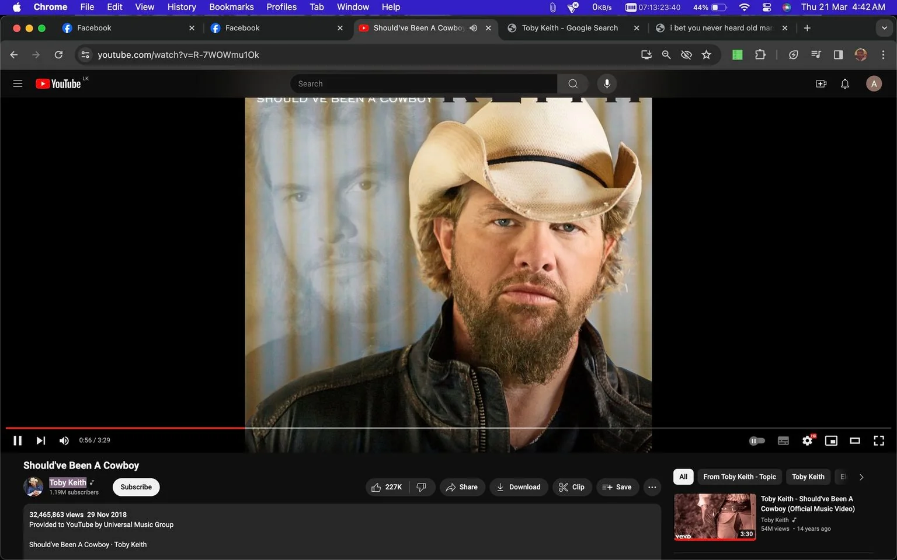The image size is (897, 560).
Task: View site information icon in the address bar
Action: 85,55
